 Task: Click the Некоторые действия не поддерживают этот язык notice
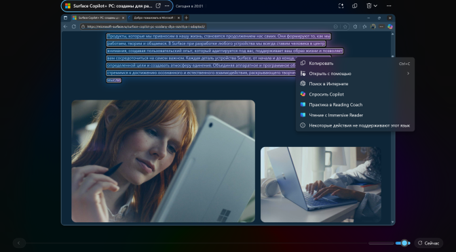click(x=355, y=126)
